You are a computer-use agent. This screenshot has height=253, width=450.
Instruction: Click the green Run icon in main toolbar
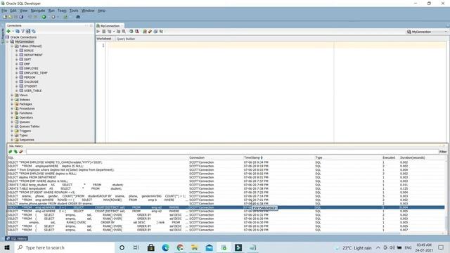coord(44,17)
